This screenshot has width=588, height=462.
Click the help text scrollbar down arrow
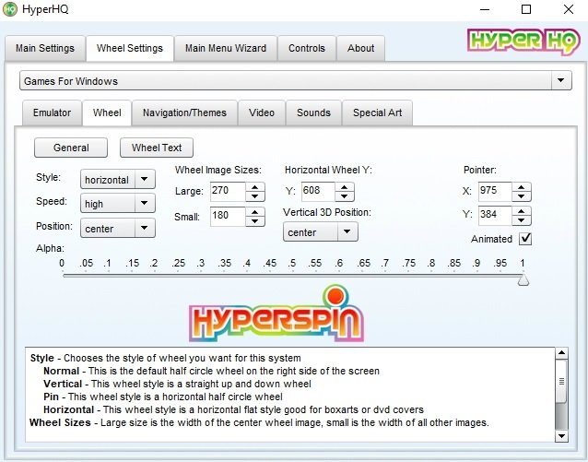tap(561, 435)
